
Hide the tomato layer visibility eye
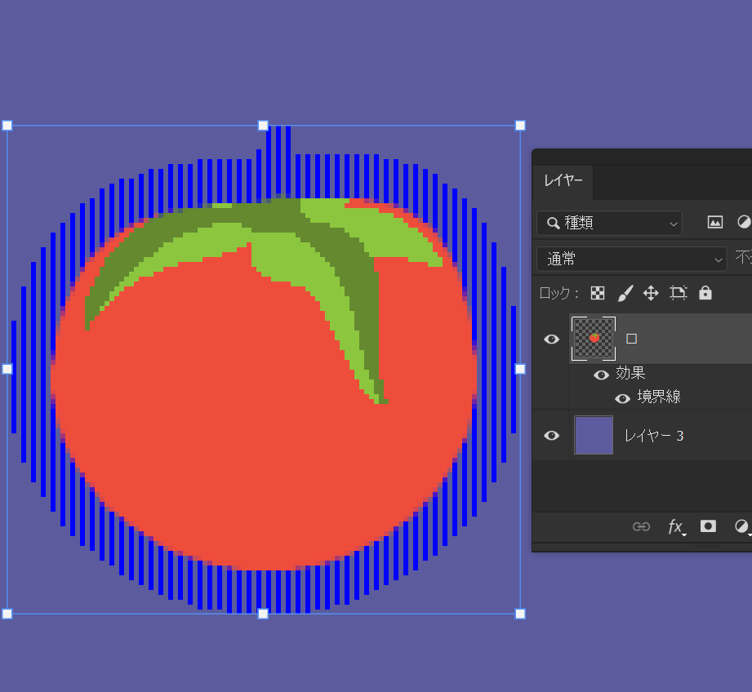552,339
